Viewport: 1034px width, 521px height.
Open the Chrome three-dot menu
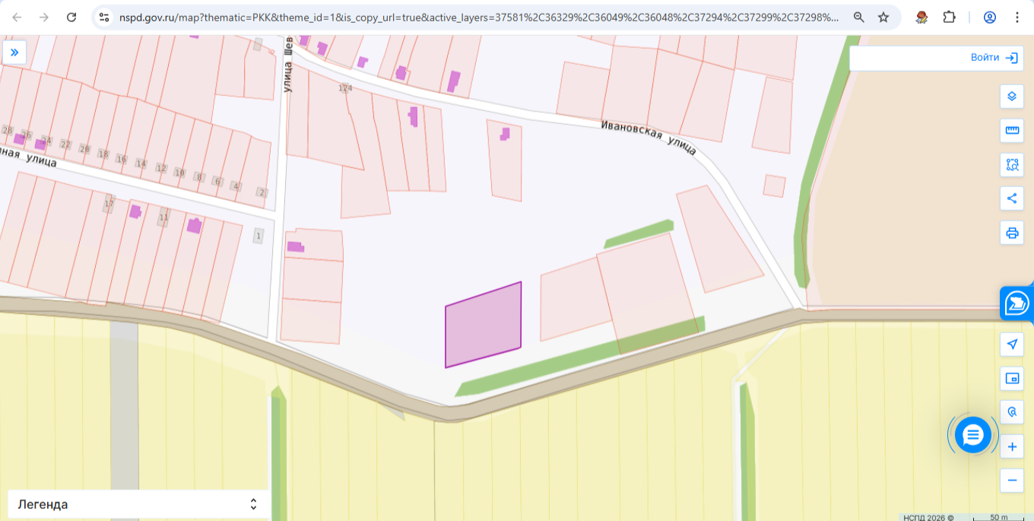pyautogui.click(x=1017, y=17)
